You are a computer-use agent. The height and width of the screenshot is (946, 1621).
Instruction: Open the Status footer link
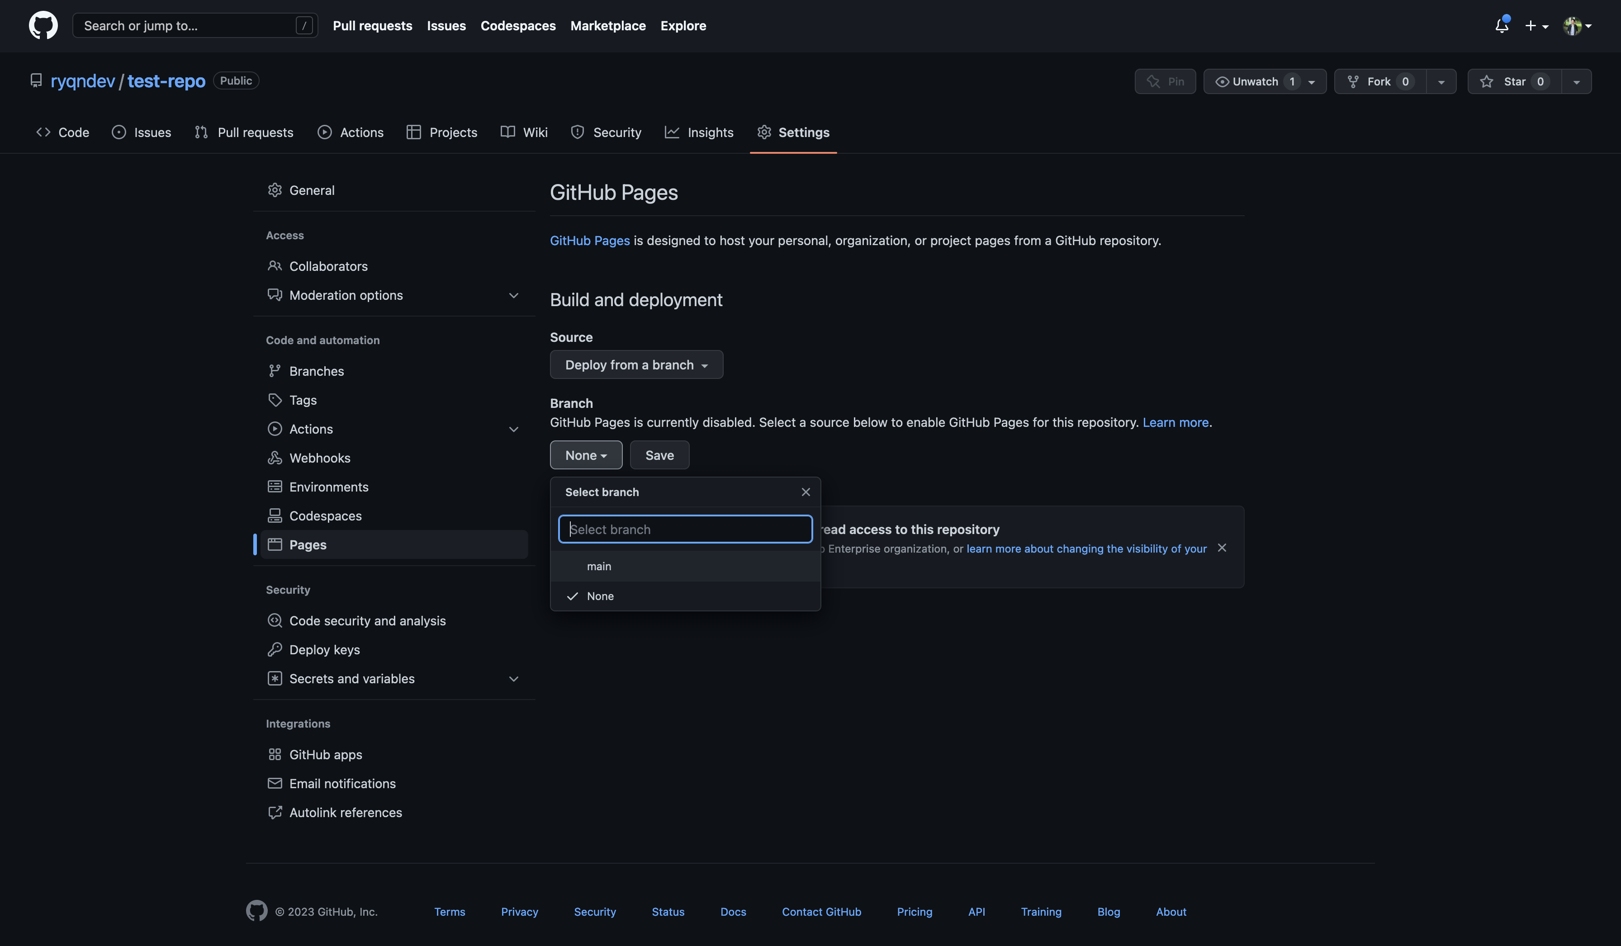(x=668, y=912)
